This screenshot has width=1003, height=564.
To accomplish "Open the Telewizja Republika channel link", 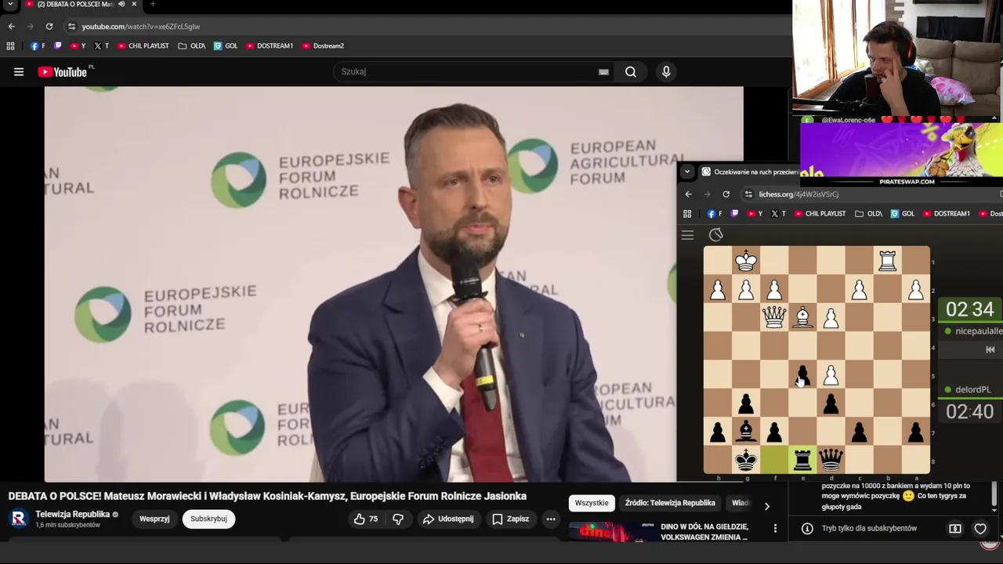I will click(72, 515).
